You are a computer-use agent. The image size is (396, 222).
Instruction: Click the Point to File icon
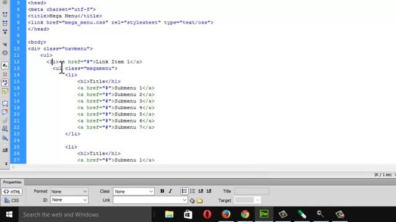tap(192, 201)
